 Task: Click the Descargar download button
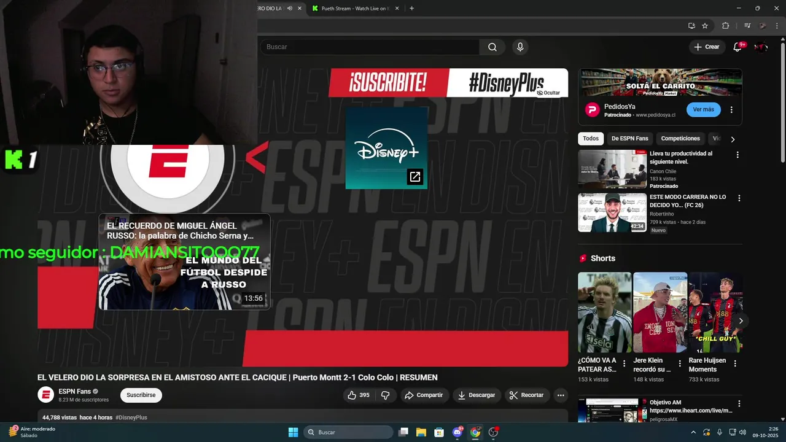(477, 395)
